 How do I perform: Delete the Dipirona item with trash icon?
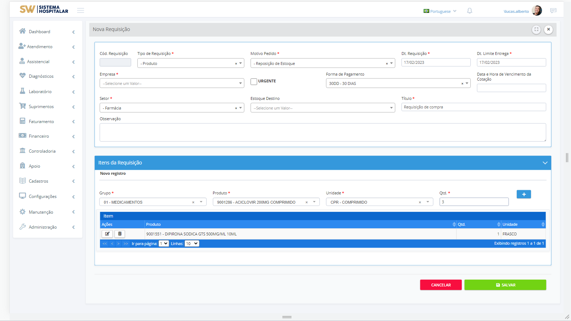click(120, 234)
